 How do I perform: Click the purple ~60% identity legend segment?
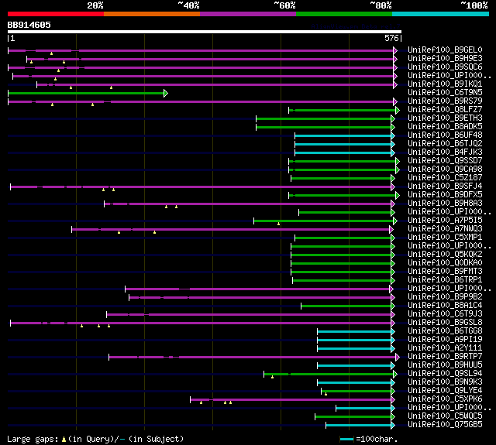tap(248, 14)
